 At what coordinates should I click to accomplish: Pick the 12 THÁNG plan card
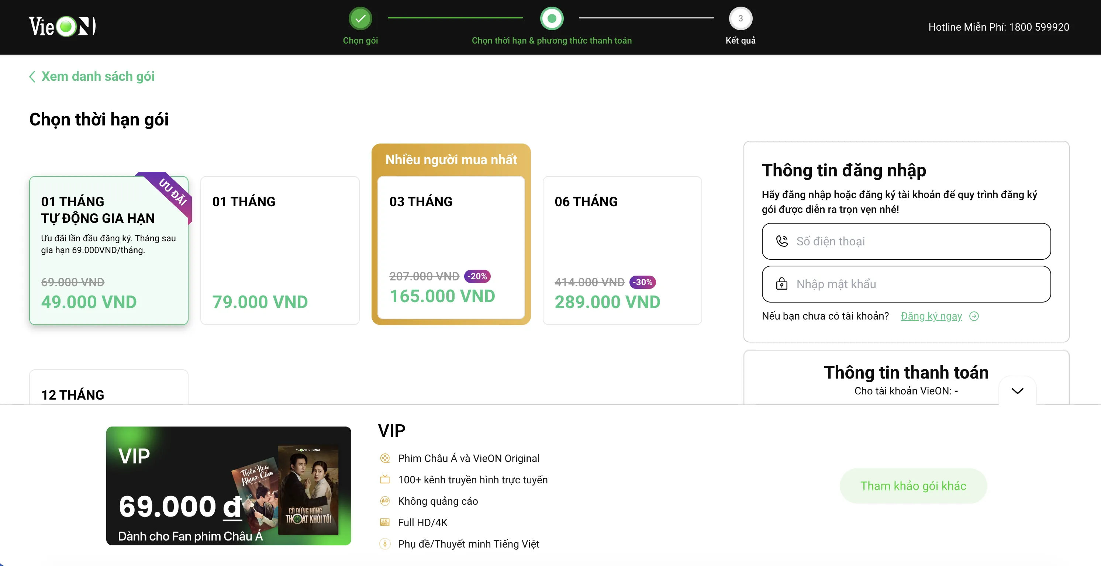[x=108, y=389]
